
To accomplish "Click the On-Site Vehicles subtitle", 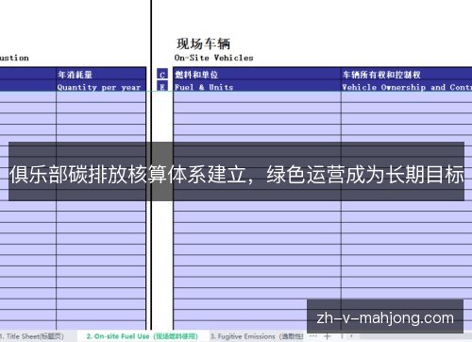I will coord(213,58).
